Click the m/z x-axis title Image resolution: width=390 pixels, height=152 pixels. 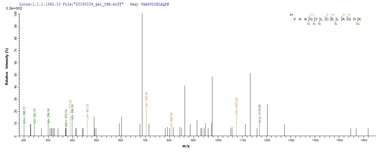[x=186, y=146]
